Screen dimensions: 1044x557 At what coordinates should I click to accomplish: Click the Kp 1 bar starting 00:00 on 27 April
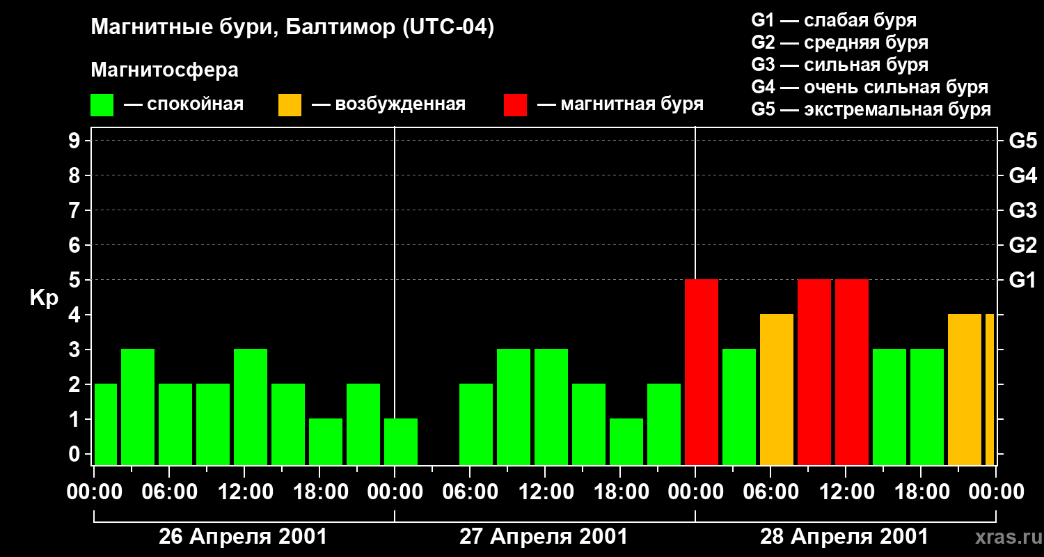pyautogui.click(x=401, y=442)
